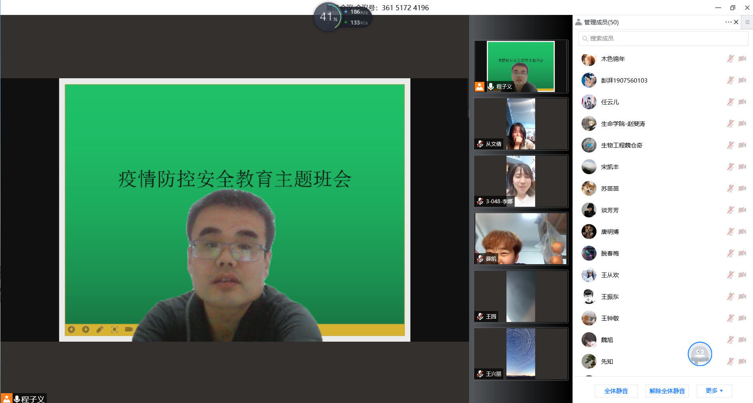Select 薛凯's video thumbnail
The width and height of the screenshot is (753, 403).
coord(521,239)
